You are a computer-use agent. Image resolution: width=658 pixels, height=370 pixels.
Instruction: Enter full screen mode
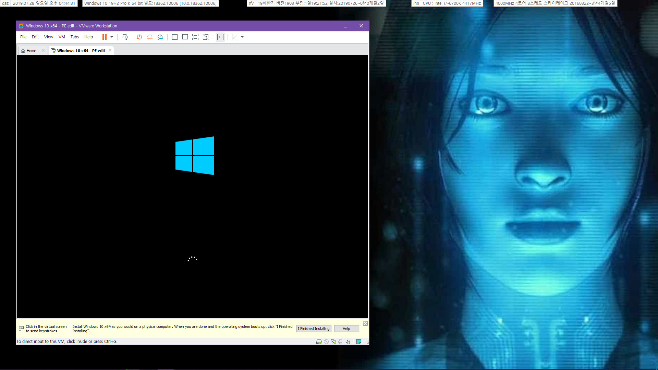(x=195, y=37)
